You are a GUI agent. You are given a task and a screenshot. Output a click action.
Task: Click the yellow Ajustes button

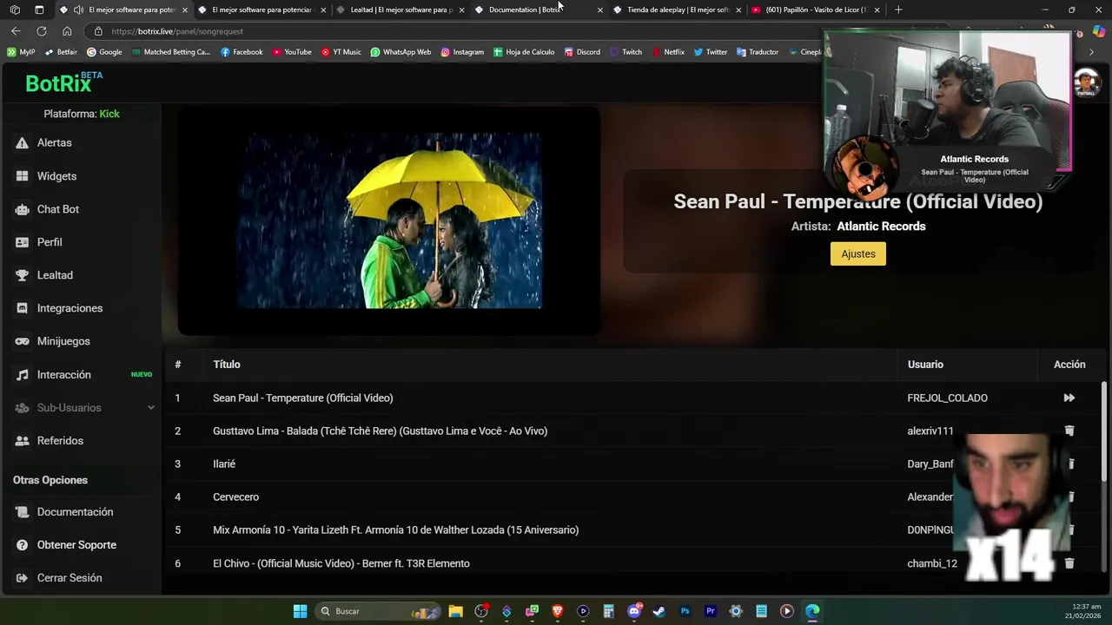(858, 253)
